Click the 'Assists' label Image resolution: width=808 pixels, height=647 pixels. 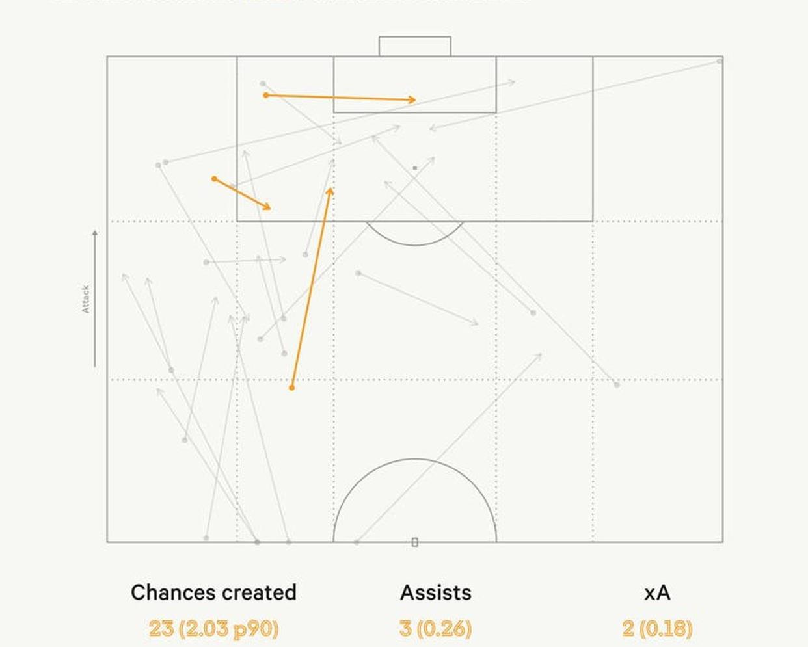435,592
